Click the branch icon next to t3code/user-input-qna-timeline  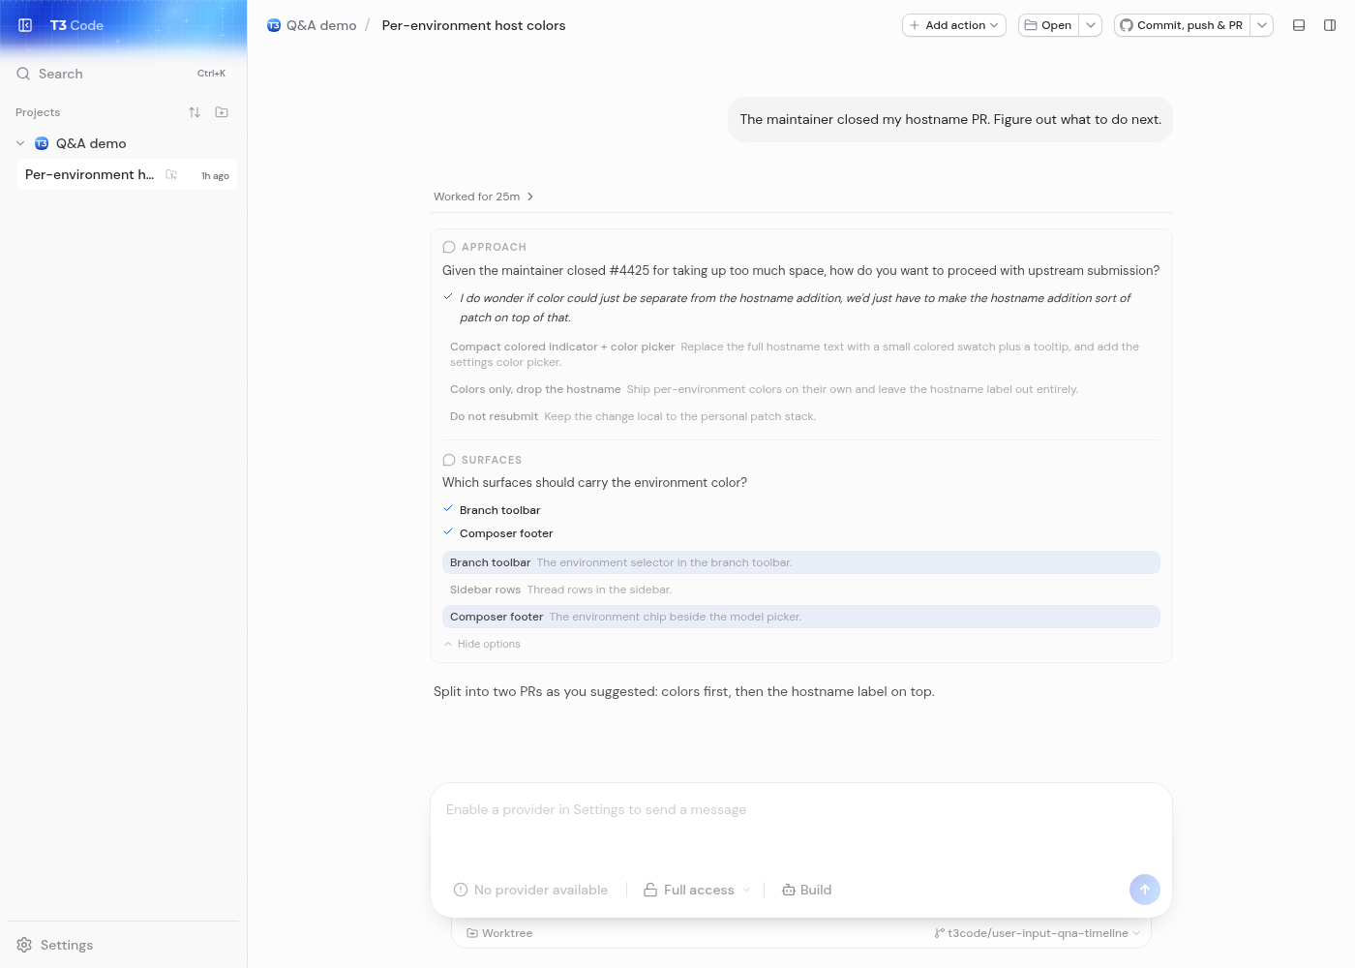[x=940, y=933]
